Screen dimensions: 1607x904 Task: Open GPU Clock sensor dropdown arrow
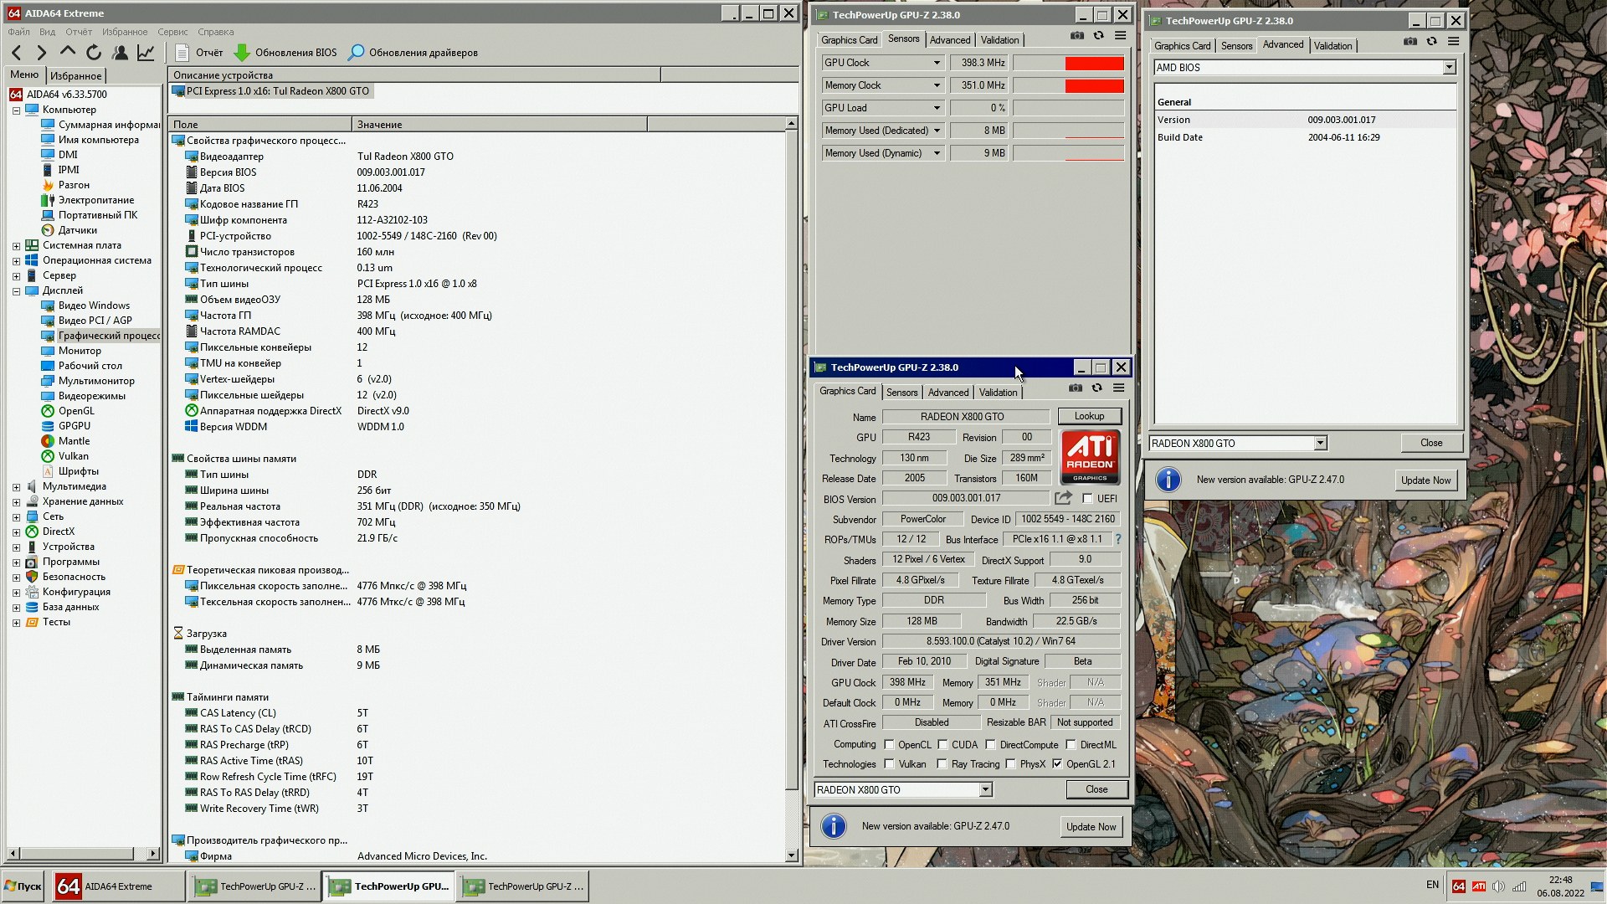937,63
